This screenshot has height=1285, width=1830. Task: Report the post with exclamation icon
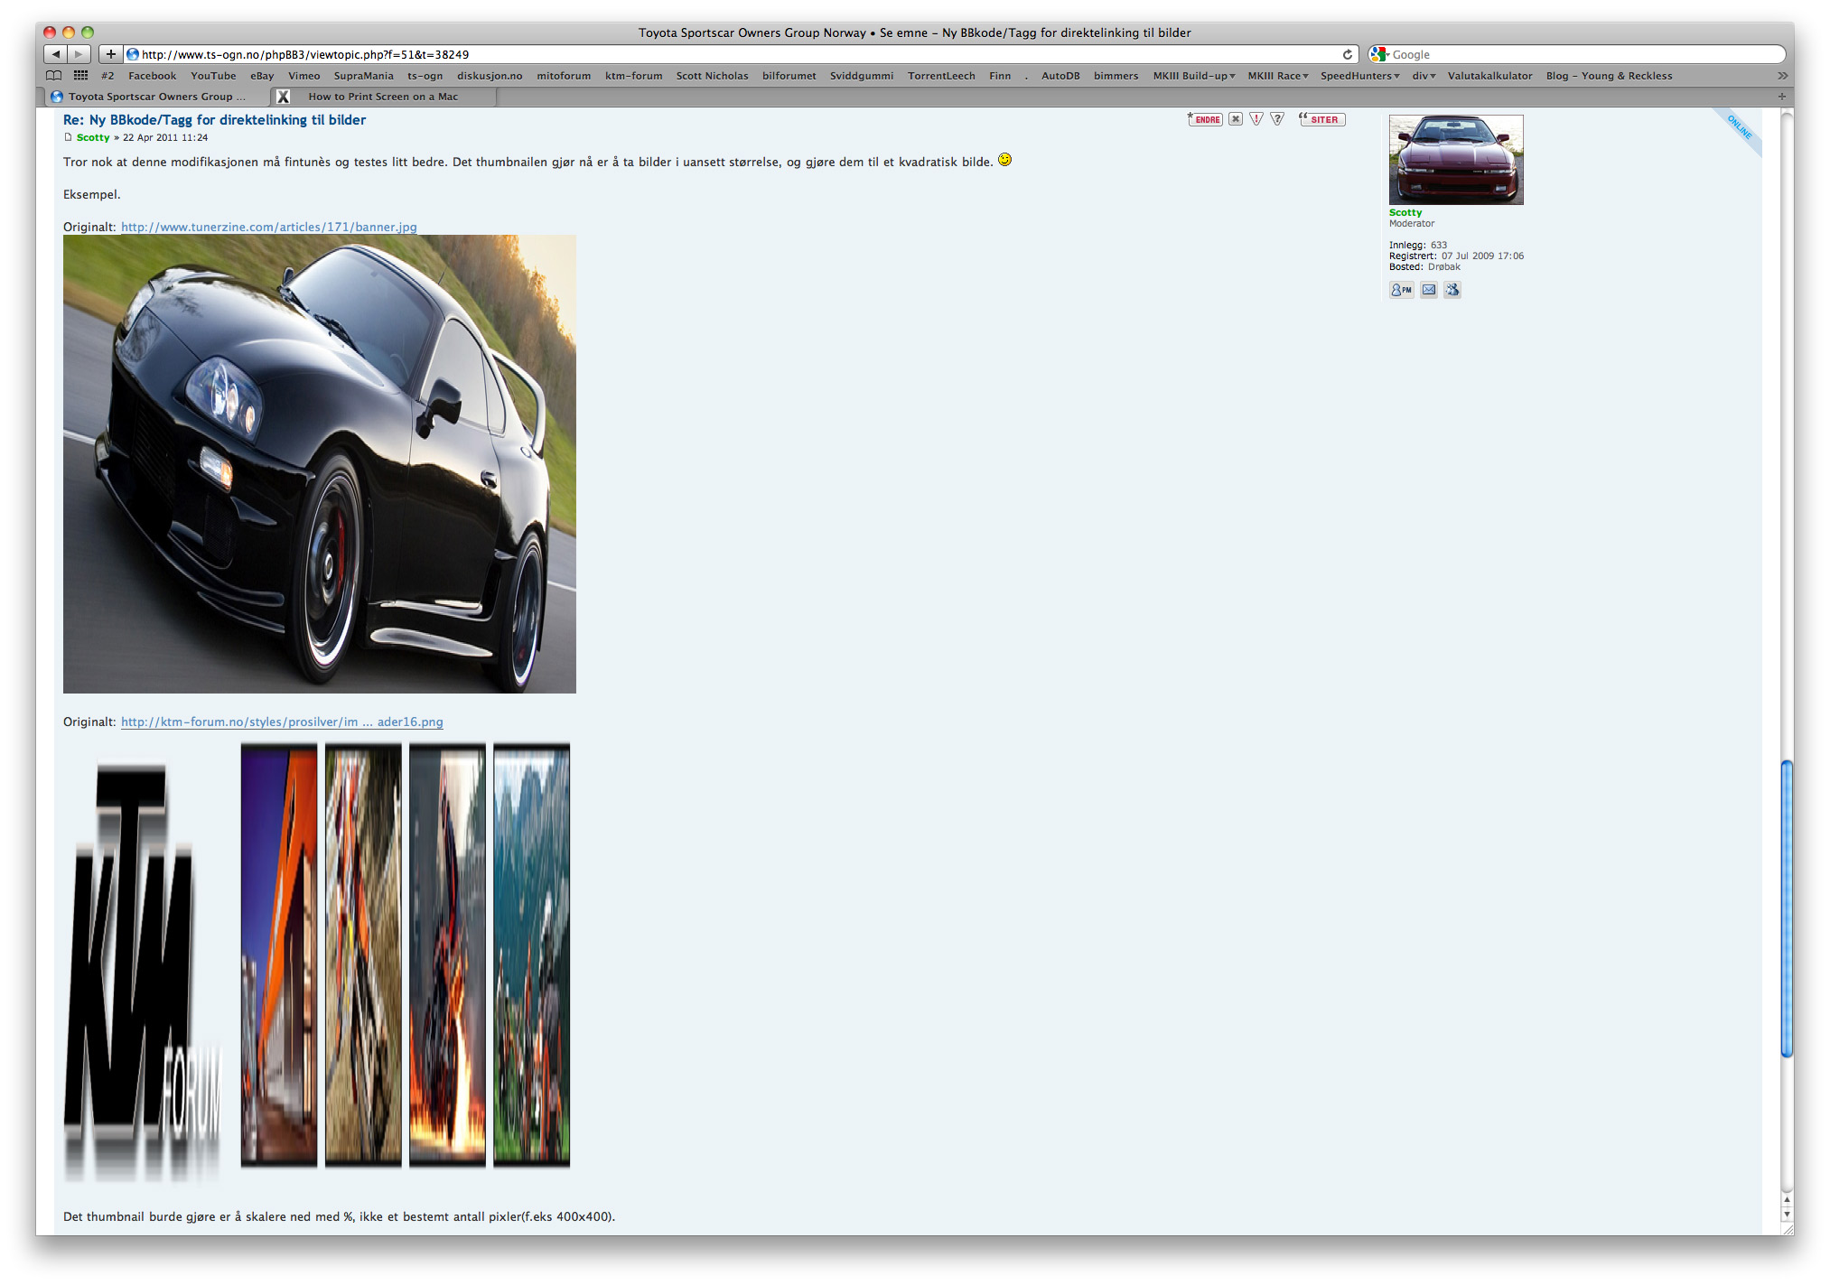[1256, 118]
